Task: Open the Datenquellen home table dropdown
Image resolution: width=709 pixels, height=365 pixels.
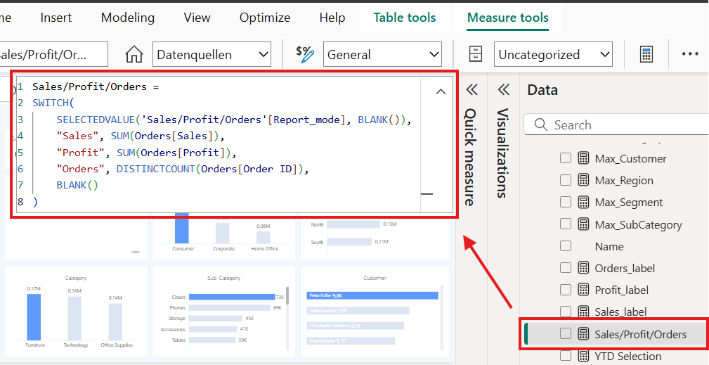Action: [213, 54]
